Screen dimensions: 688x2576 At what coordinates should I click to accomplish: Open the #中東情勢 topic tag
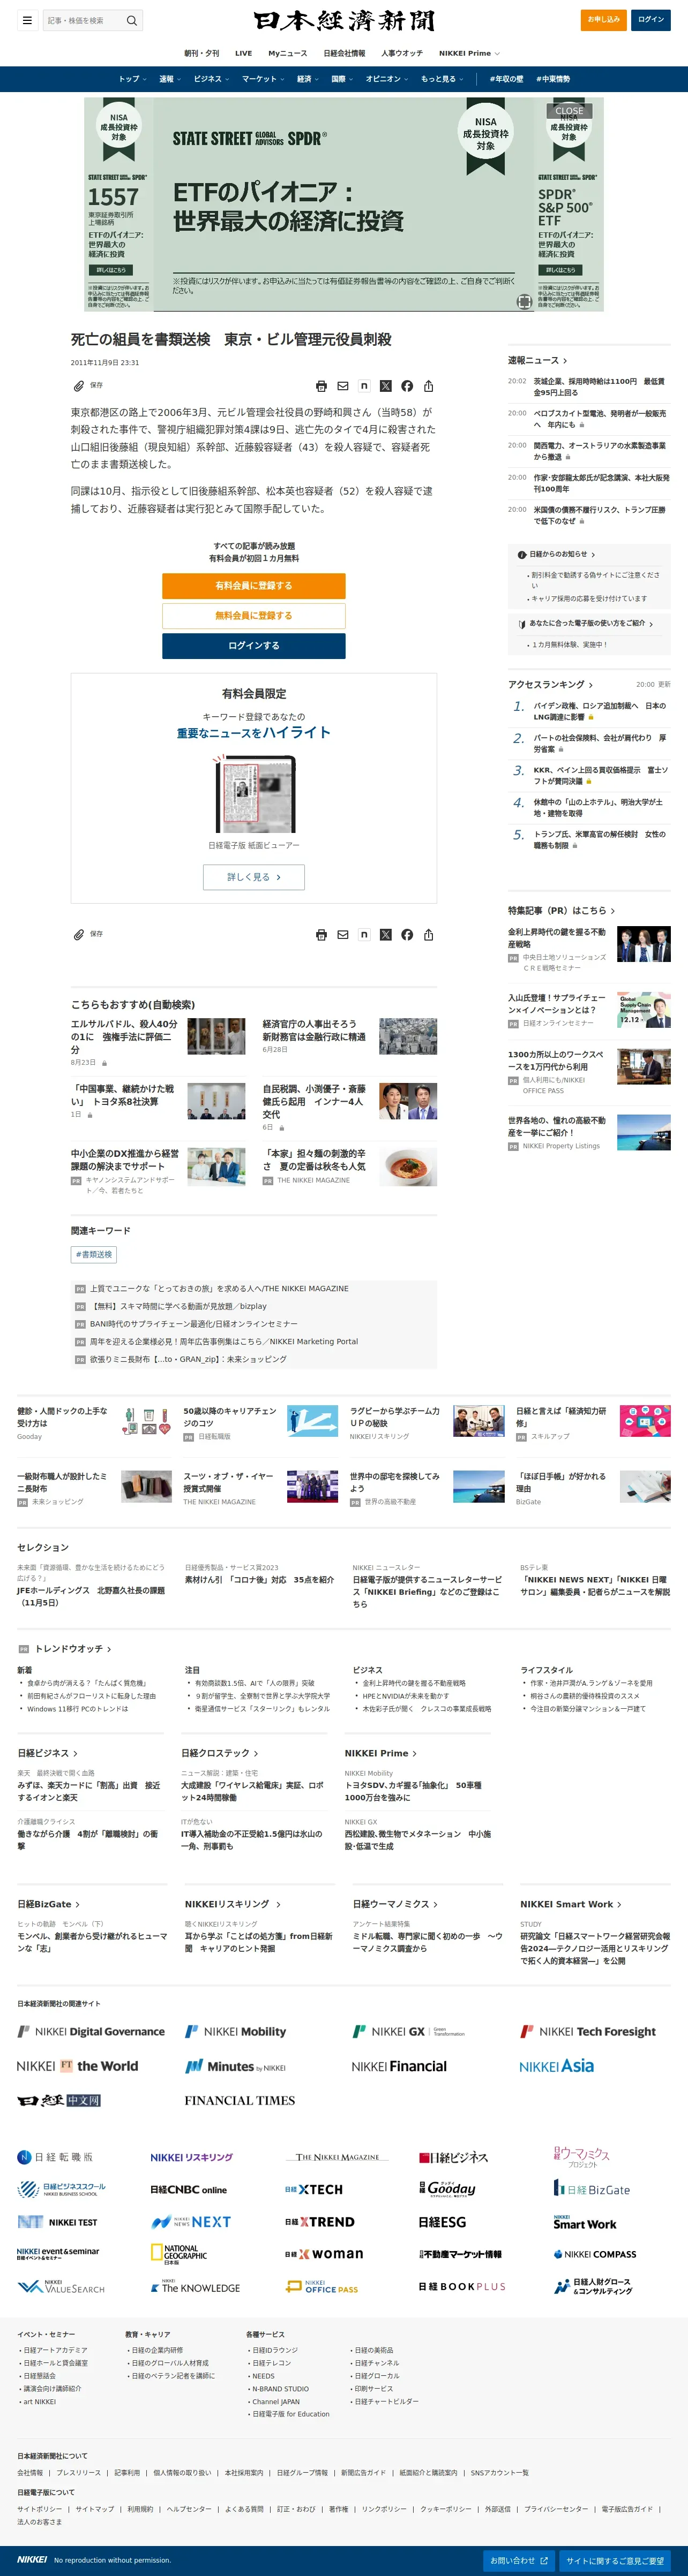(x=553, y=79)
